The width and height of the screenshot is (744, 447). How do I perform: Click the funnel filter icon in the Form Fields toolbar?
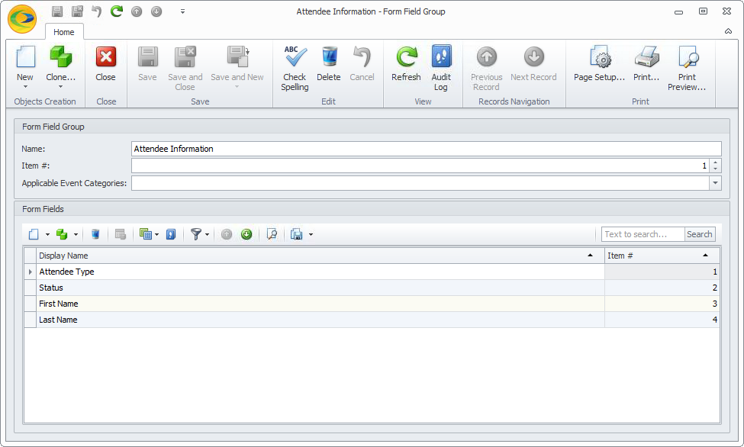196,234
